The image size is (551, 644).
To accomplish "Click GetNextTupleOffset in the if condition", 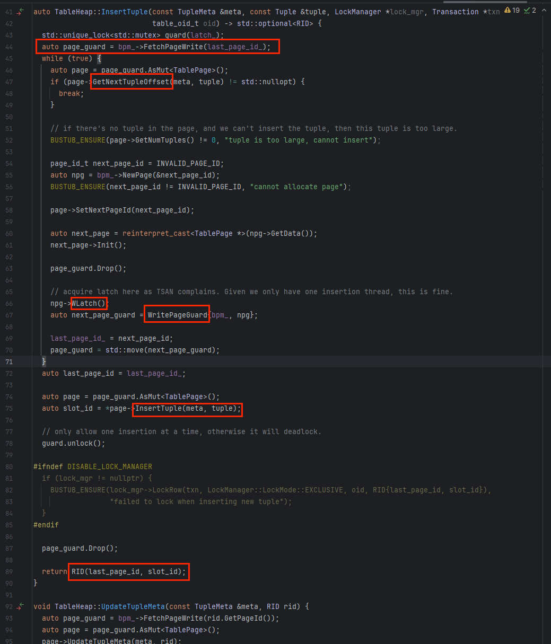I will [132, 82].
